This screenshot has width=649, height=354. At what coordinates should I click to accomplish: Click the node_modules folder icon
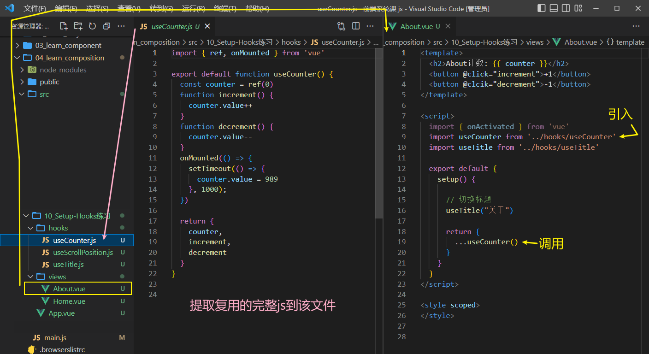click(32, 70)
